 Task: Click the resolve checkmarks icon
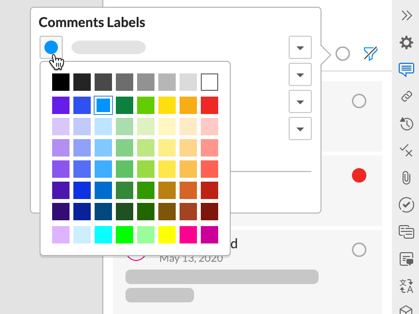click(x=406, y=151)
